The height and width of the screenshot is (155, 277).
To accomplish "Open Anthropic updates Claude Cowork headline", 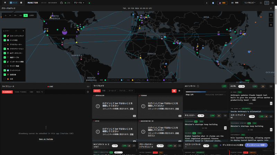I will coord(251,97).
